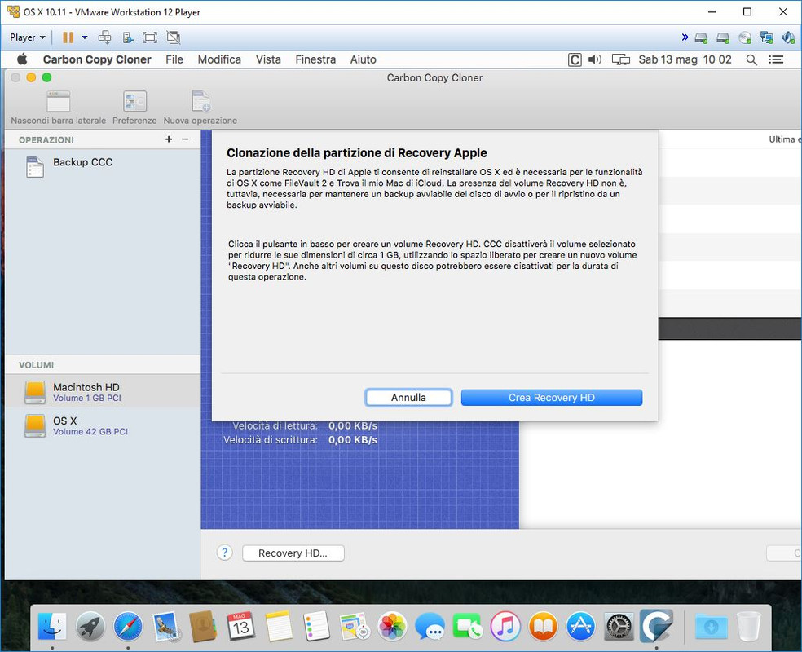This screenshot has width=802, height=652.
Task: Enter VMware full screen mode icon
Action: 150,37
